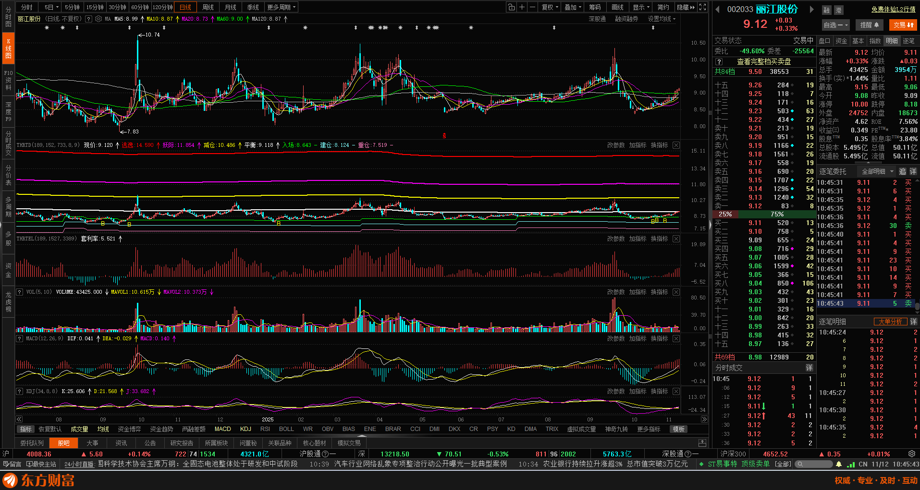Switch to 周线 weekly chart

click(208, 7)
